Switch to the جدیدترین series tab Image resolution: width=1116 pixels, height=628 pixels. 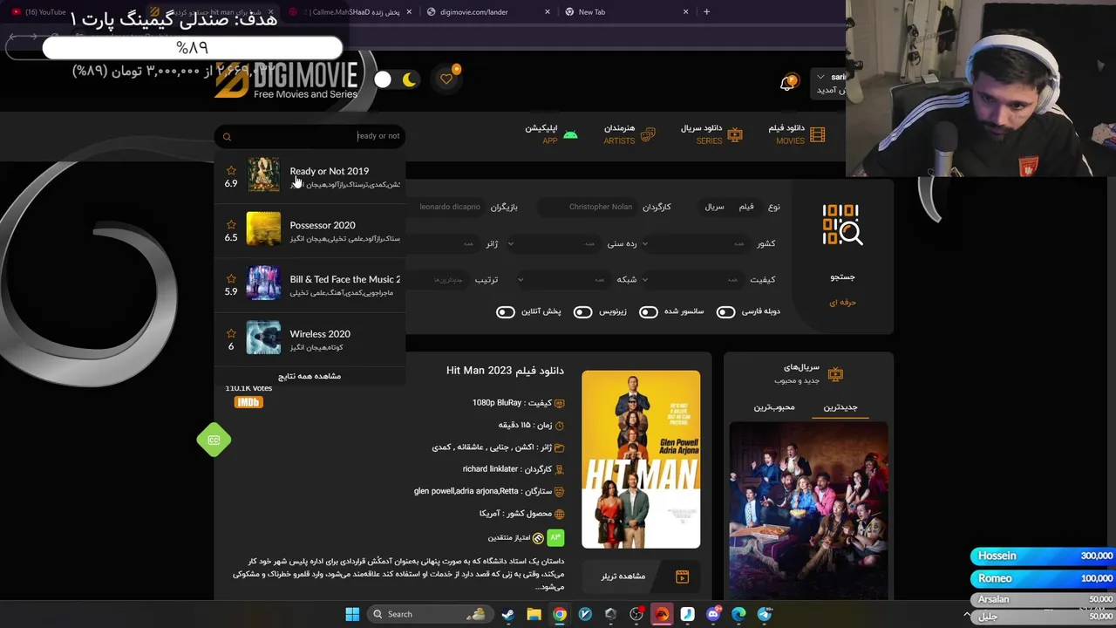point(840,407)
